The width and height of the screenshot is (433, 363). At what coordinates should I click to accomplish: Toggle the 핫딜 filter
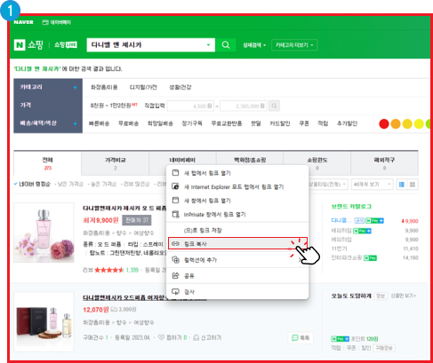pos(256,123)
